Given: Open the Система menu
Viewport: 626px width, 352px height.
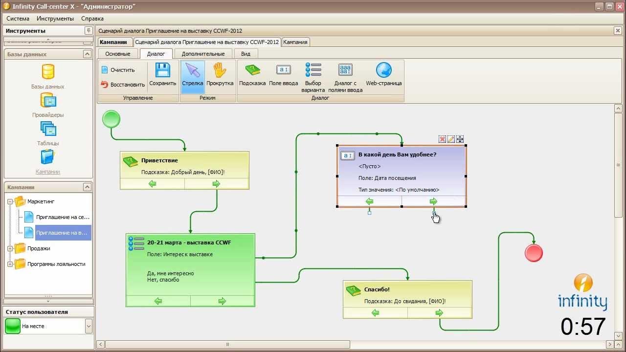Looking at the screenshot, I should 18,19.
